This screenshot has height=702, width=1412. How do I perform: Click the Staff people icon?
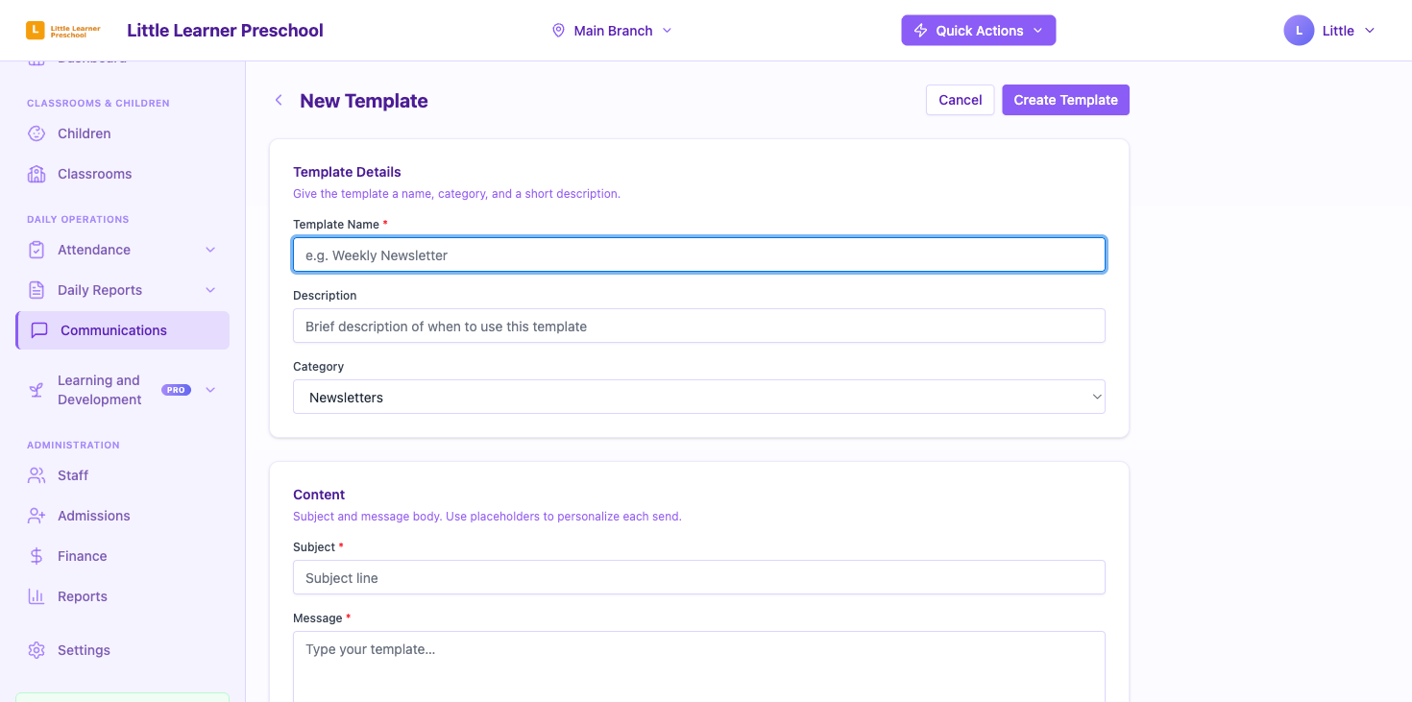pyautogui.click(x=37, y=475)
